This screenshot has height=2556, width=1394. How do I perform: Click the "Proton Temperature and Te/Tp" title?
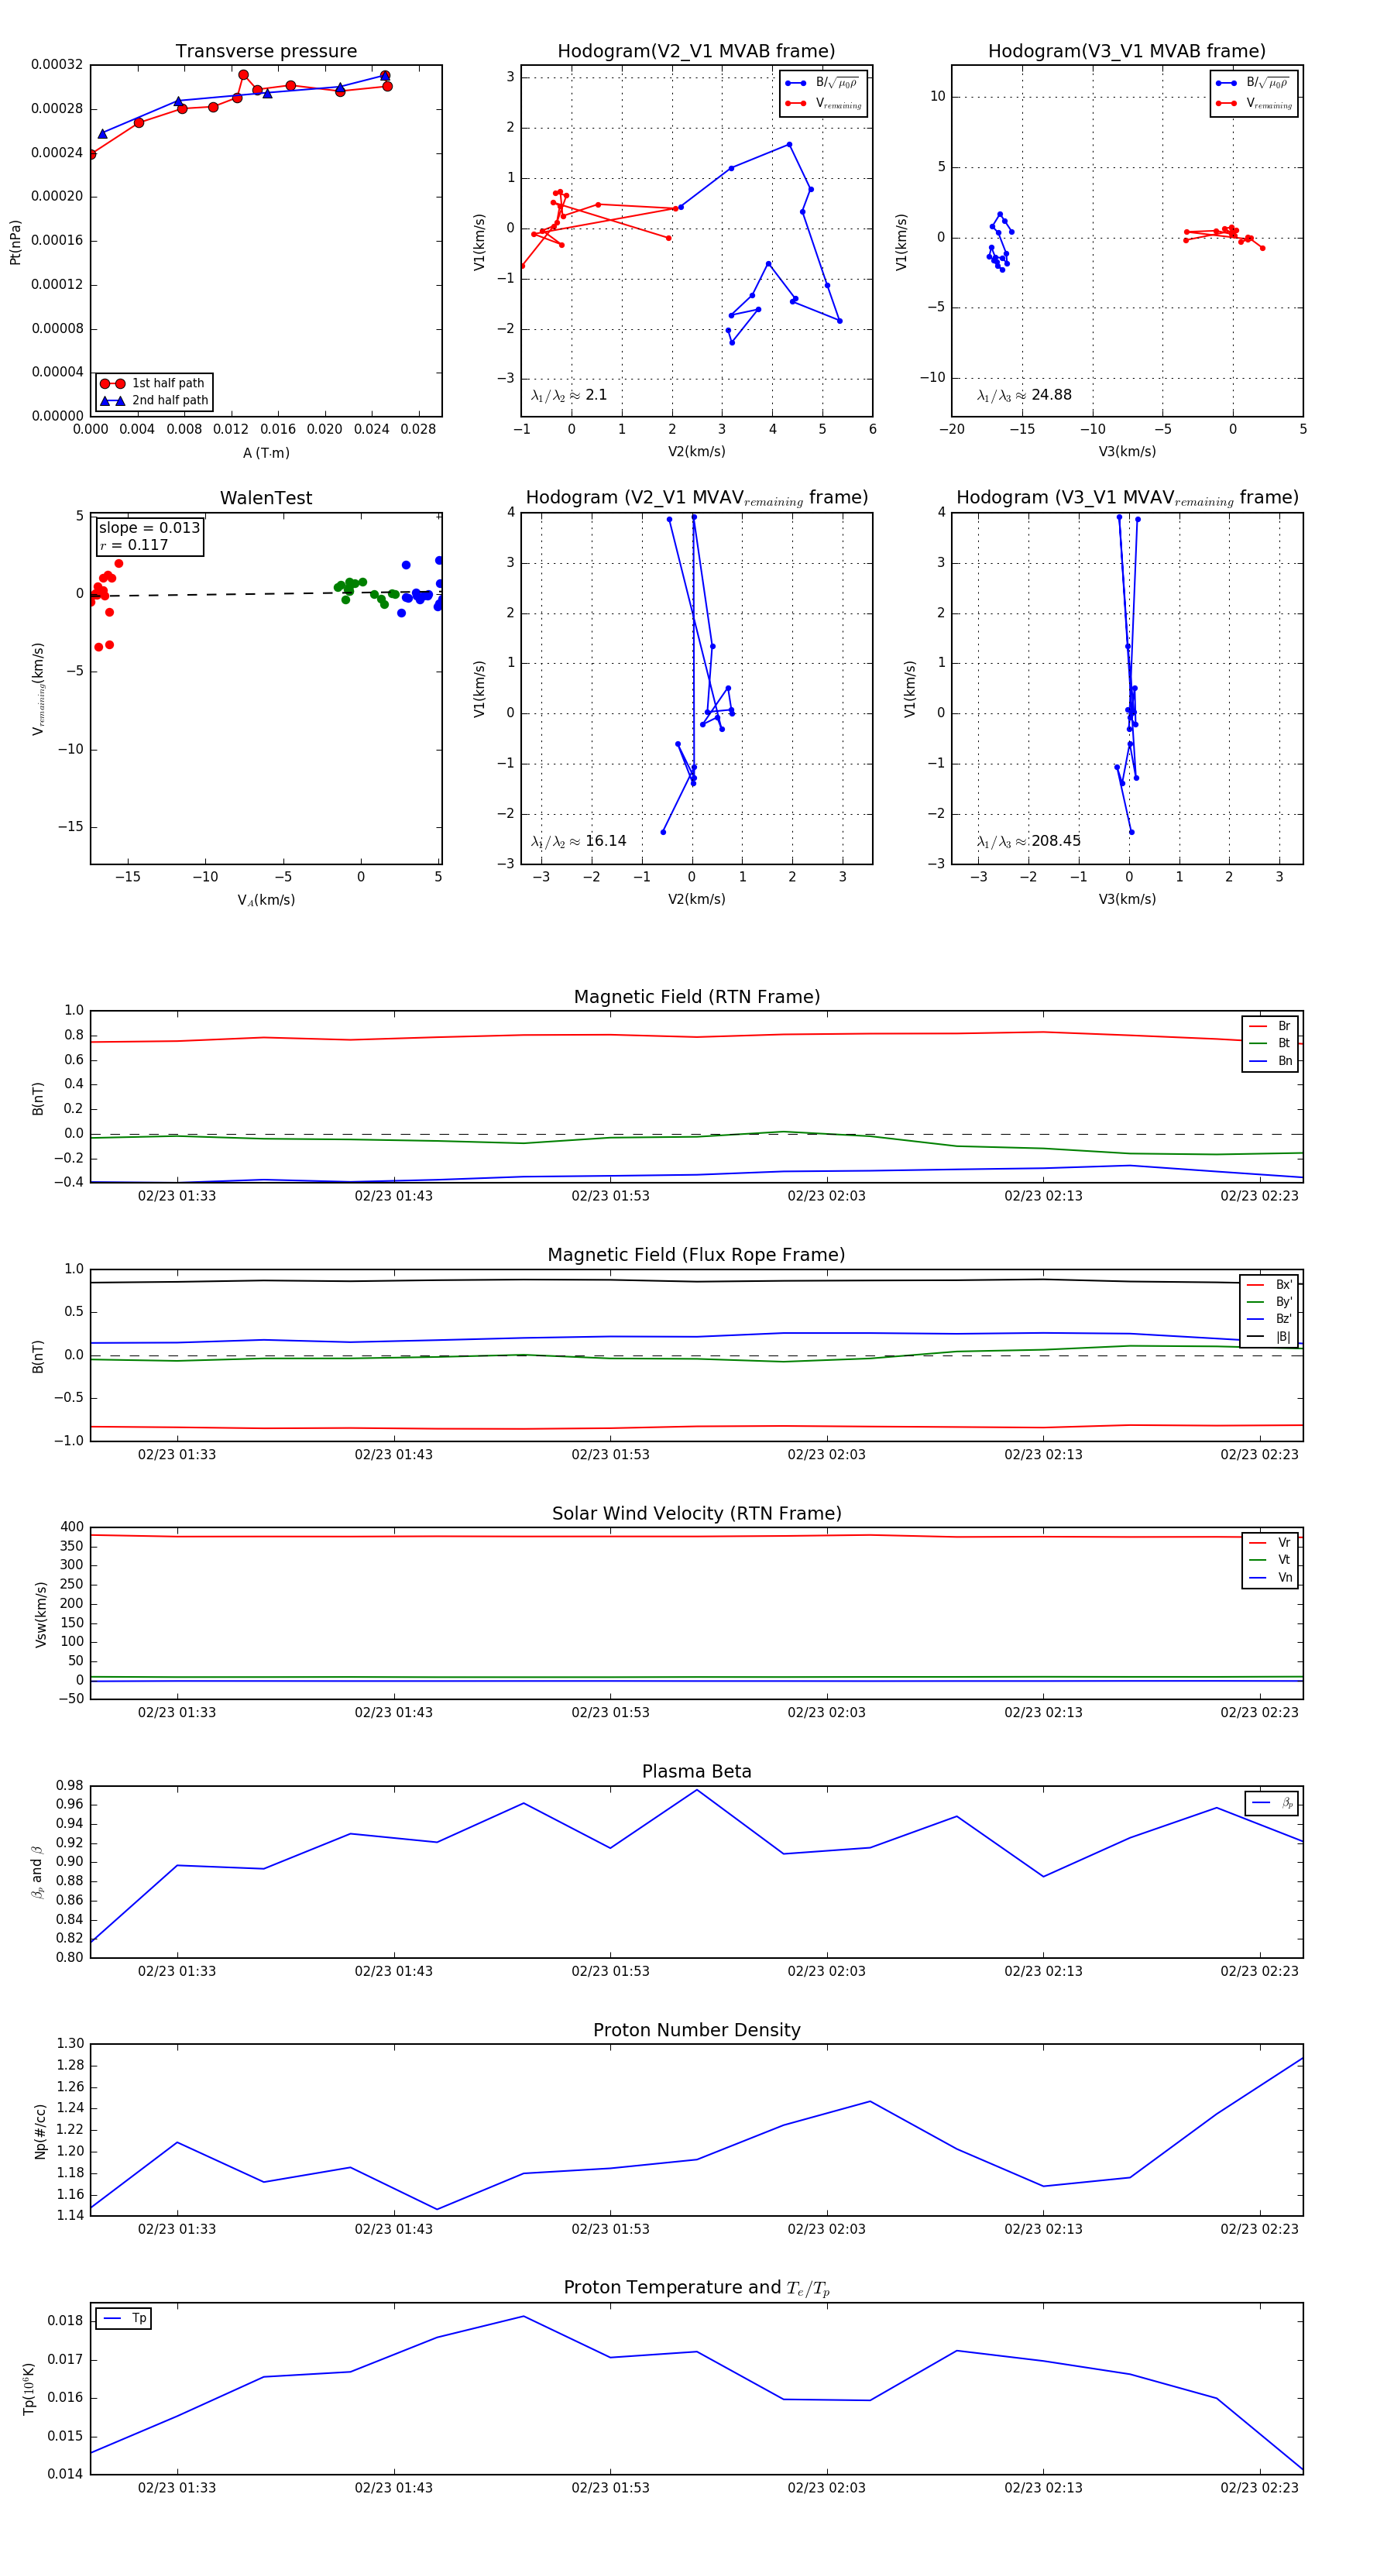696,2288
